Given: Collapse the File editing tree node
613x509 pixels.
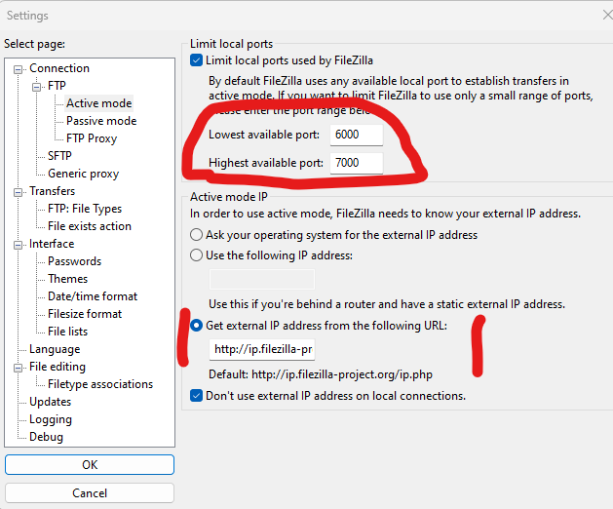Looking at the screenshot, I should click(x=19, y=367).
